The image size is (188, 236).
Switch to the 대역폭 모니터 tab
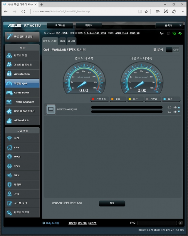coord(50,41)
